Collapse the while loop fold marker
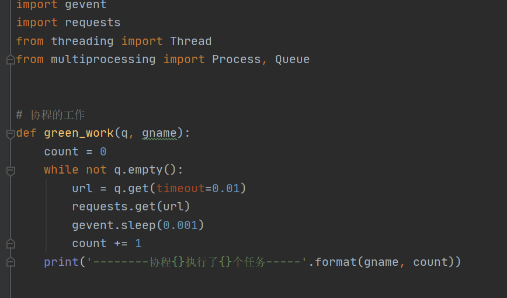The width and height of the screenshot is (507, 298). (x=10, y=171)
